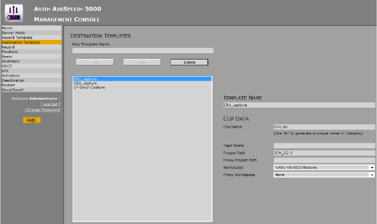Click the Tape Name field

pyautogui.click(x=324, y=145)
